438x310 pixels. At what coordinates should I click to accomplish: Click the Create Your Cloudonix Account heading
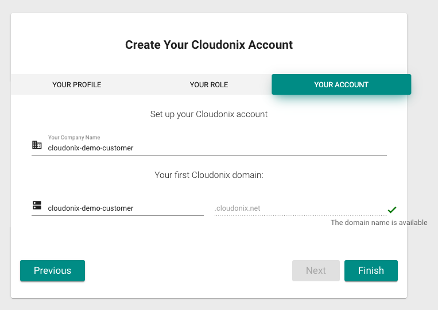click(209, 45)
